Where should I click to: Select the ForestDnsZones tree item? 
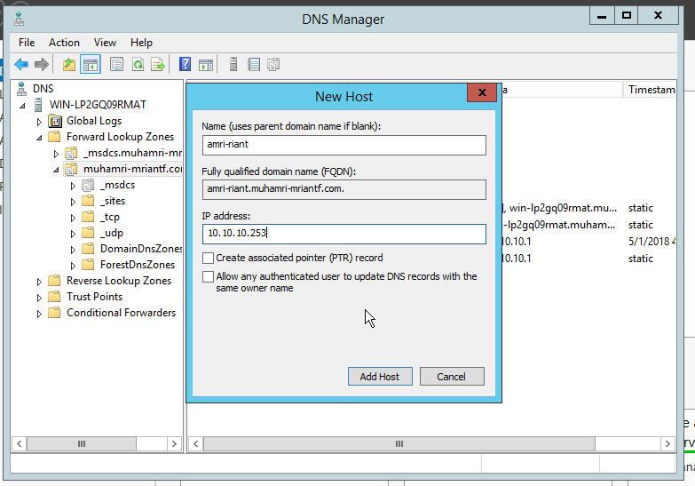138,265
